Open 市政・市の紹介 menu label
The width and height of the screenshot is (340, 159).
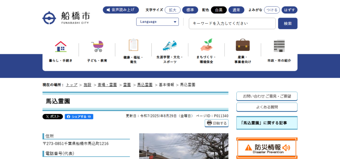click(x=279, y=61)
